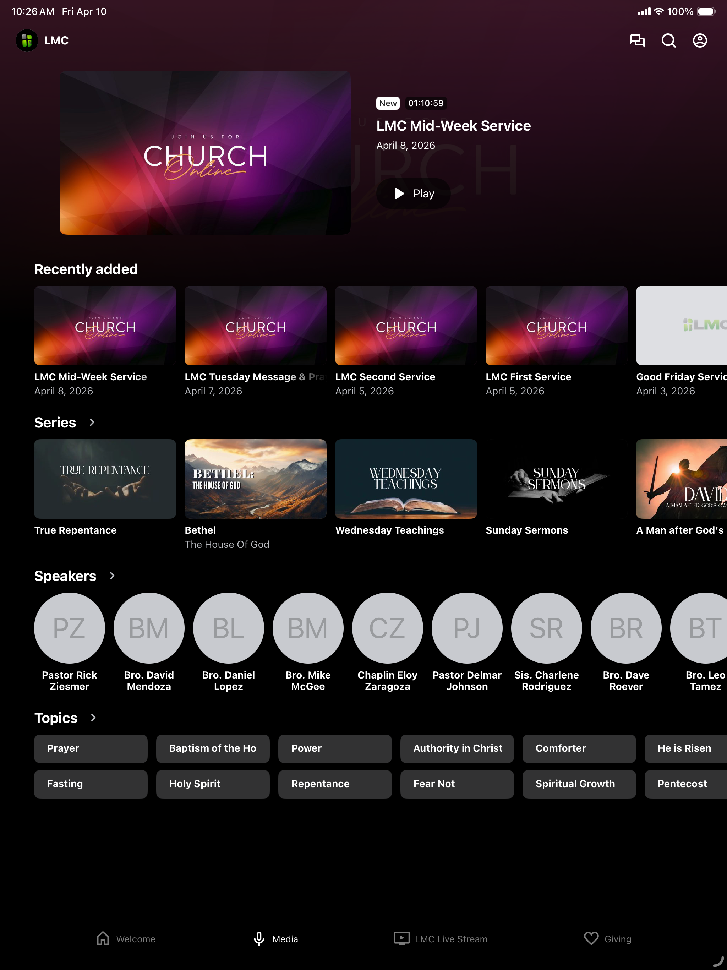The image size is (727, 970).
Task: Select speaker Pastor Rick Ziesmer avatar
Action: click(x=69, y=628)
